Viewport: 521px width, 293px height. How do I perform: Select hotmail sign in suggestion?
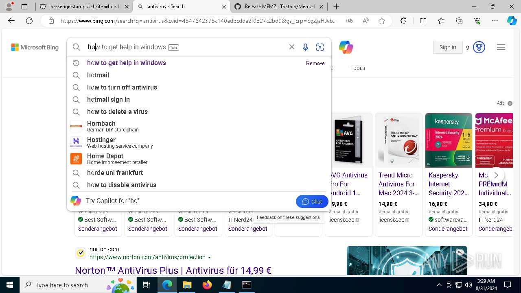[199, 100]
